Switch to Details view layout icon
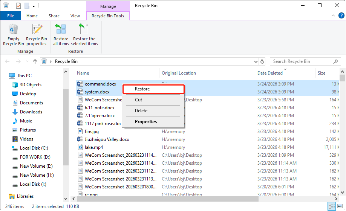The image size is (346, 211). coord(332,206)
